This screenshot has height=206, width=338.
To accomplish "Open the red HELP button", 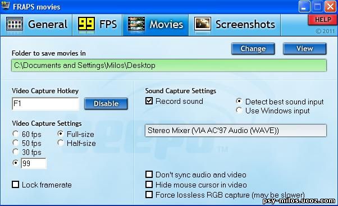I will click(x=322, y=20).
